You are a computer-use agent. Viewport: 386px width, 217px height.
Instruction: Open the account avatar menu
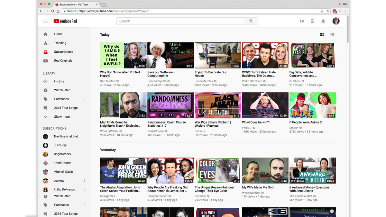[336, 21]
